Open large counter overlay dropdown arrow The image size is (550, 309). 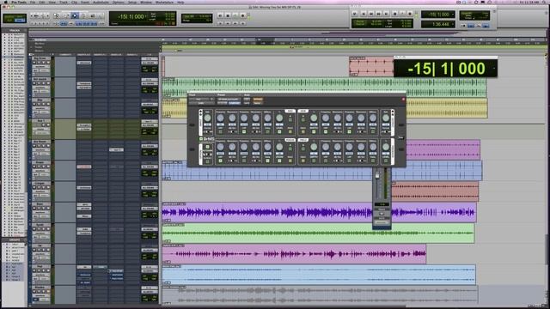494,69
